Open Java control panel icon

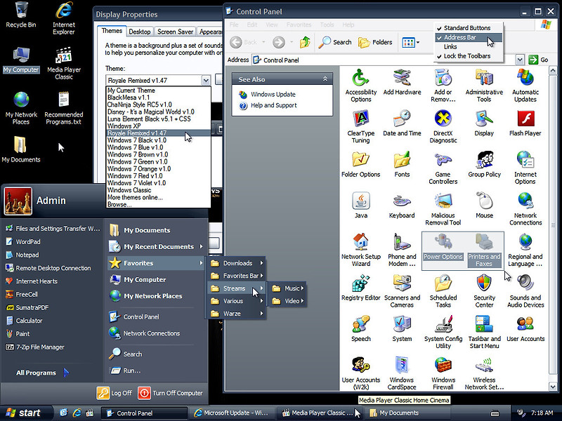pos(360,206)
